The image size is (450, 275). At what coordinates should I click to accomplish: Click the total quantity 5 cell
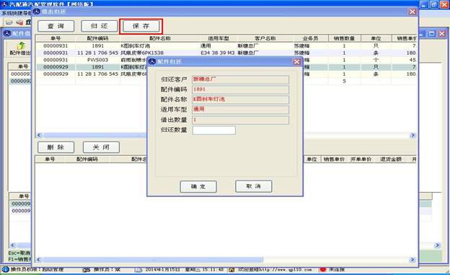[x=344, y=82]
